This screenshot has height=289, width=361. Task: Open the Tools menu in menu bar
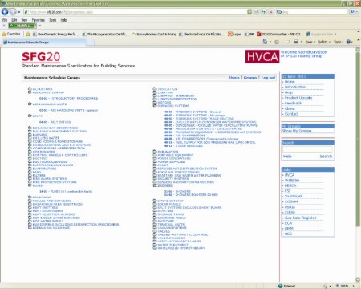tap(53, 20)
